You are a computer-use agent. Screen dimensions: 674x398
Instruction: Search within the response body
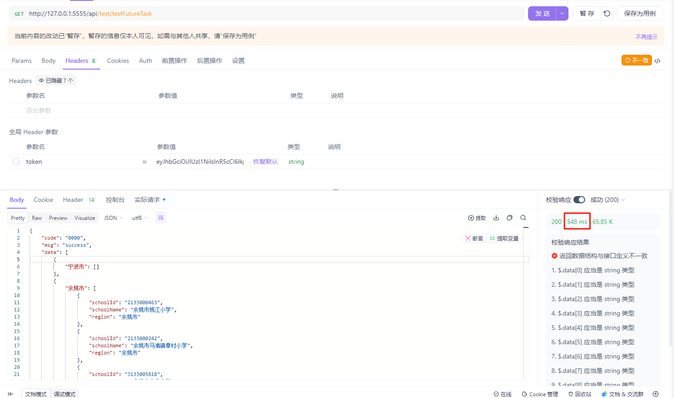523,218
